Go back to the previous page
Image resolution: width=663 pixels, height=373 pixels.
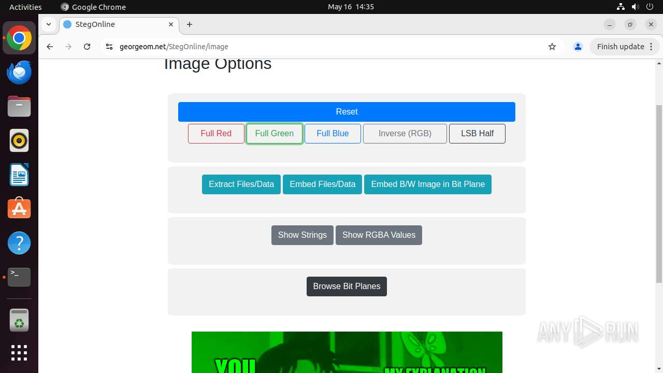50,47
